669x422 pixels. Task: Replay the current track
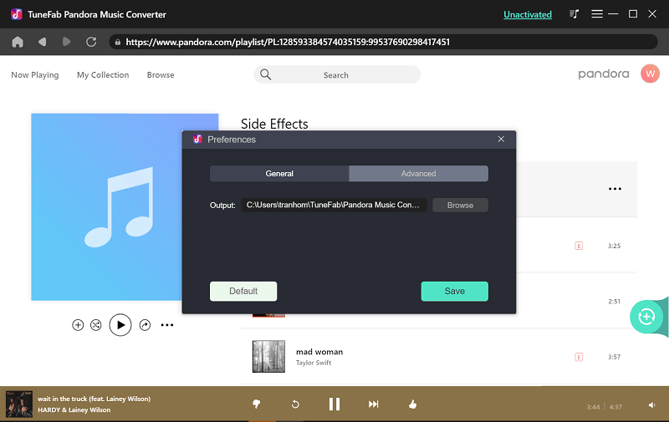[x=295, y=404]
